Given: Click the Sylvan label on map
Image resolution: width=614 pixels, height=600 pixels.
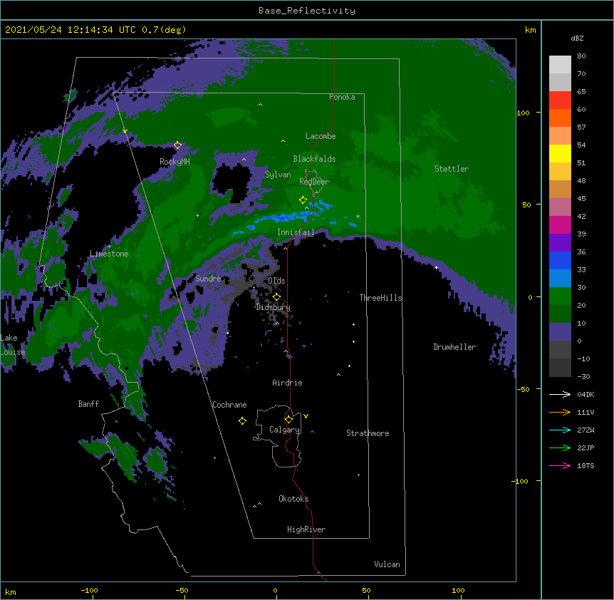Looking at the screenshot, I should click(278, 175).
